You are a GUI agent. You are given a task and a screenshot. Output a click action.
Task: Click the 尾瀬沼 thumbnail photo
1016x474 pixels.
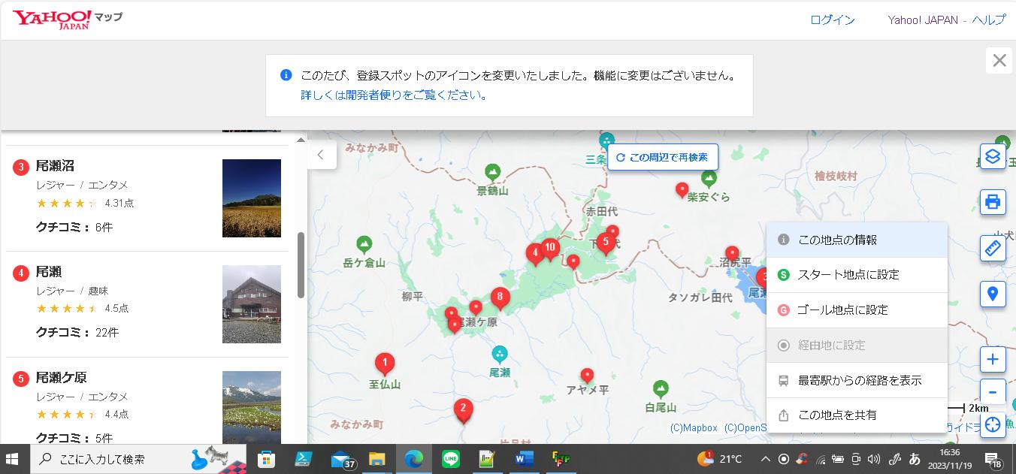tap(252, 198)
